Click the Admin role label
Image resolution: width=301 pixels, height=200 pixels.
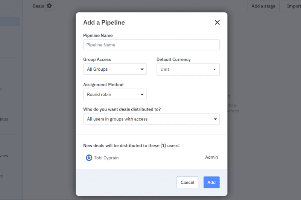click(211, 157)
